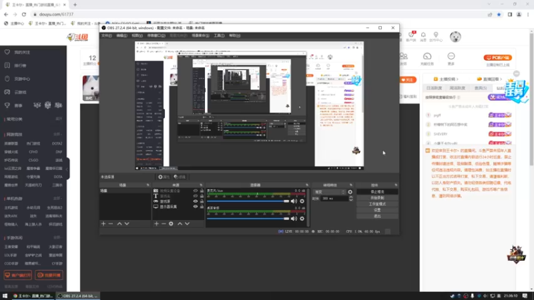Click Exit button in OBS controls

click(x=377, y=216)
